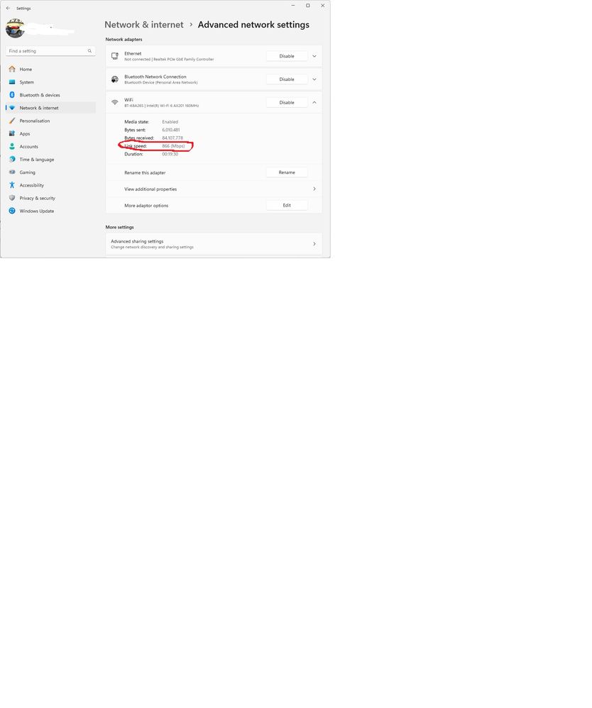The height and width of the screenshot is (708, 592).
Task: Disable the Bluetooth Network Connection
Action: (x=287, y=79)
